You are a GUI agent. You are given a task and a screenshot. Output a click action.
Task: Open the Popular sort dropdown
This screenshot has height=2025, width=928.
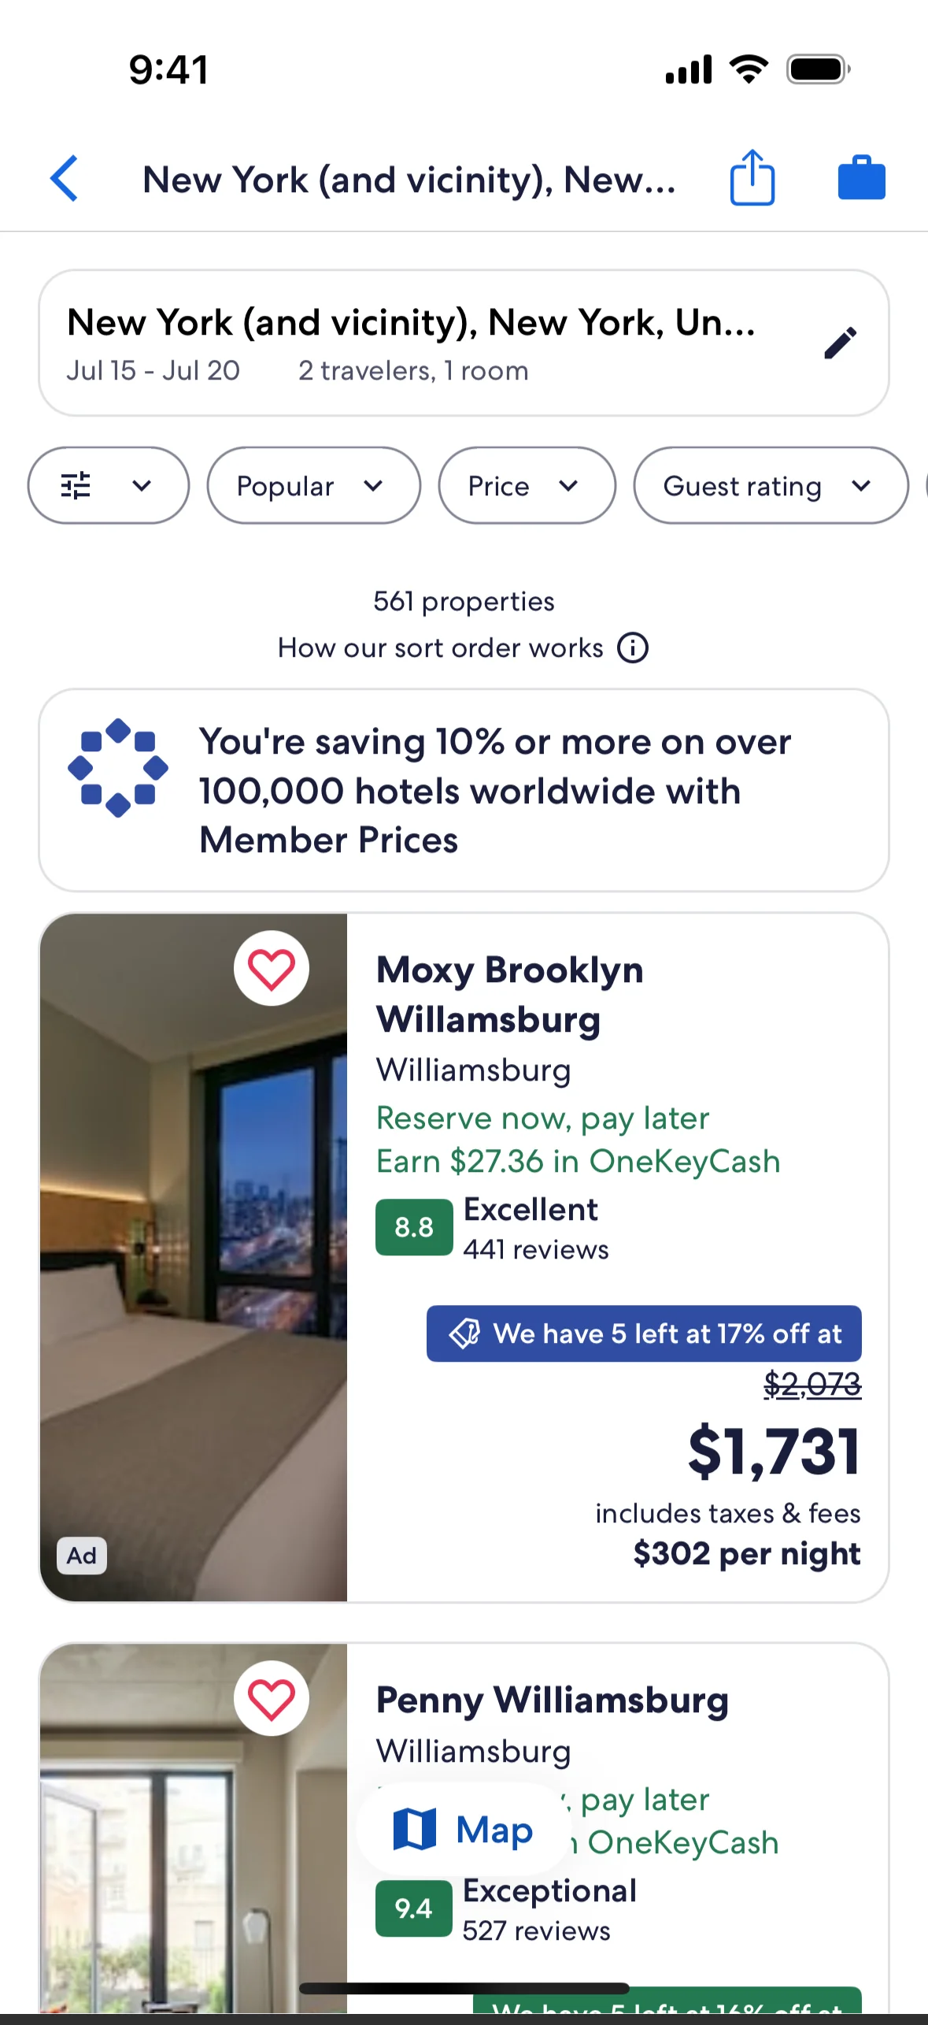pos(313,486)
